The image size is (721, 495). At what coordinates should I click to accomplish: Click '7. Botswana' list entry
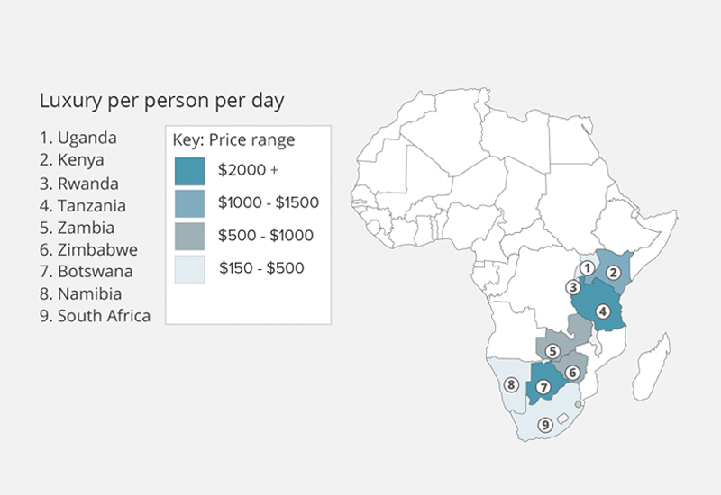coord(87,271)
